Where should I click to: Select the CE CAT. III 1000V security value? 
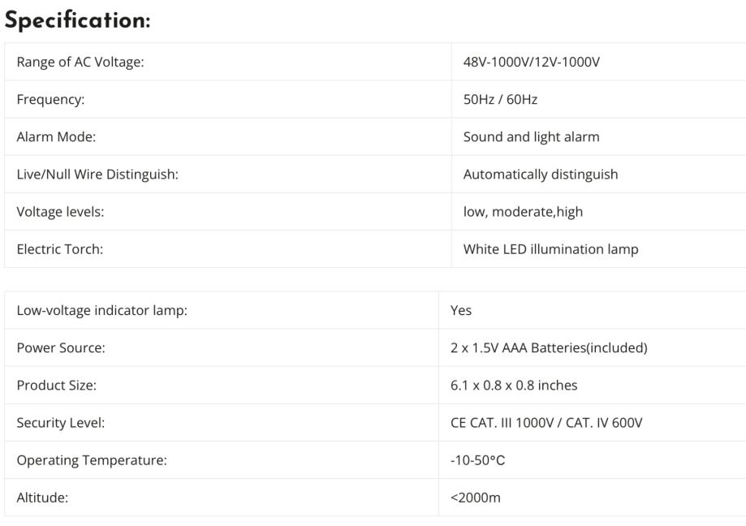tap(545, 422)
